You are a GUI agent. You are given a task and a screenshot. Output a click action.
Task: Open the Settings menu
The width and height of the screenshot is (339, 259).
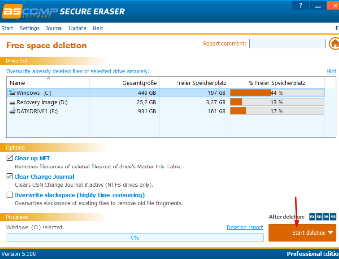[29, 28]
